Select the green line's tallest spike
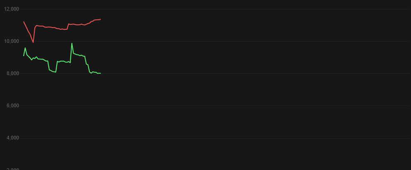 tap(72, 43)
